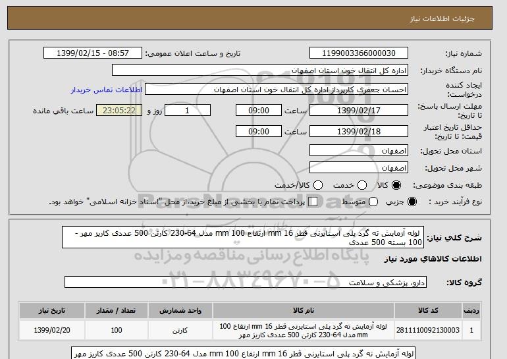This screenshot has height=359, width=507.
Task: Click the delivery province field اصفهان
Action: point(359,151)
